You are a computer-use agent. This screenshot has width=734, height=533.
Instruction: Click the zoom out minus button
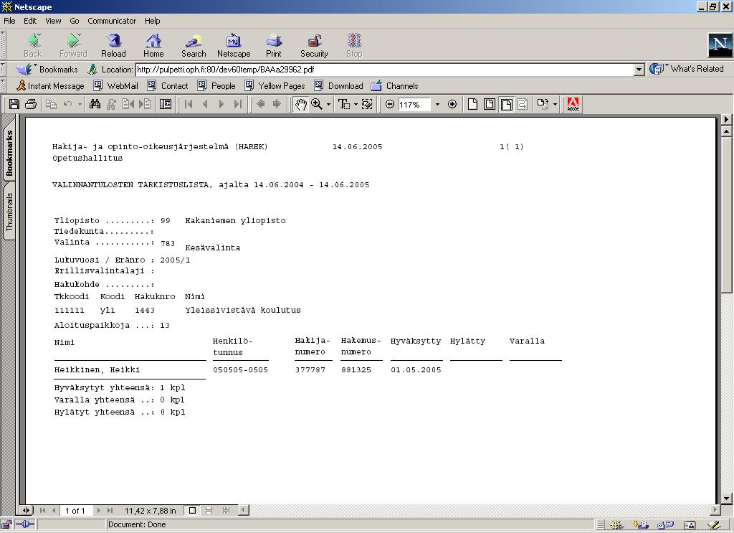point(389,104)
